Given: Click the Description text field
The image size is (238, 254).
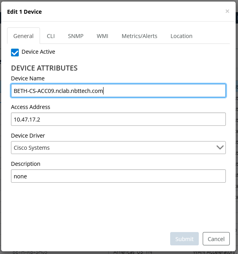Looking at the screenshot, I should [118, 176].
